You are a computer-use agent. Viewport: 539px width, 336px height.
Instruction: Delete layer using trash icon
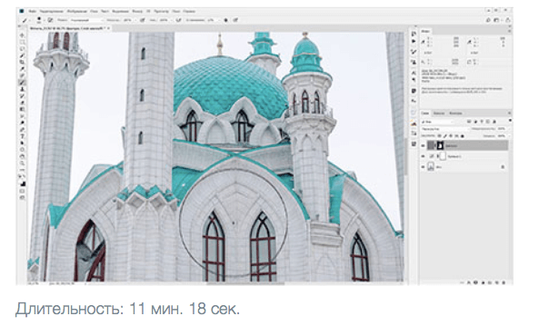[x=504, y=282]
